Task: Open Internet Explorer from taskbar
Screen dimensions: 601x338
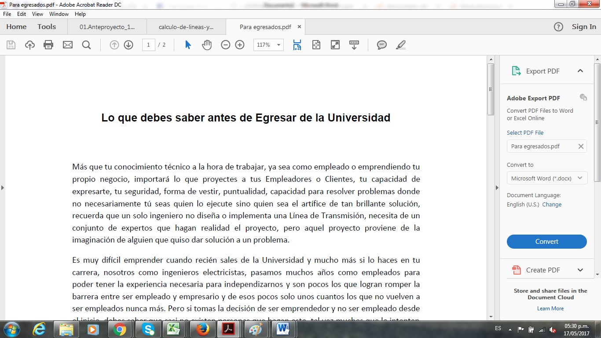Action: pos(40,329)
